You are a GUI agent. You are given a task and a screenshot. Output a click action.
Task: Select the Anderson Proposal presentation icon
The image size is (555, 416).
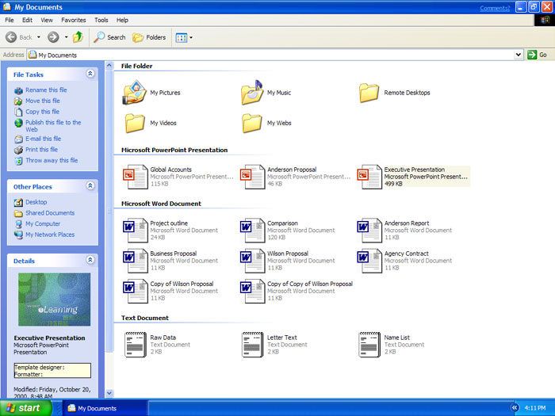(x=252, y=177)
